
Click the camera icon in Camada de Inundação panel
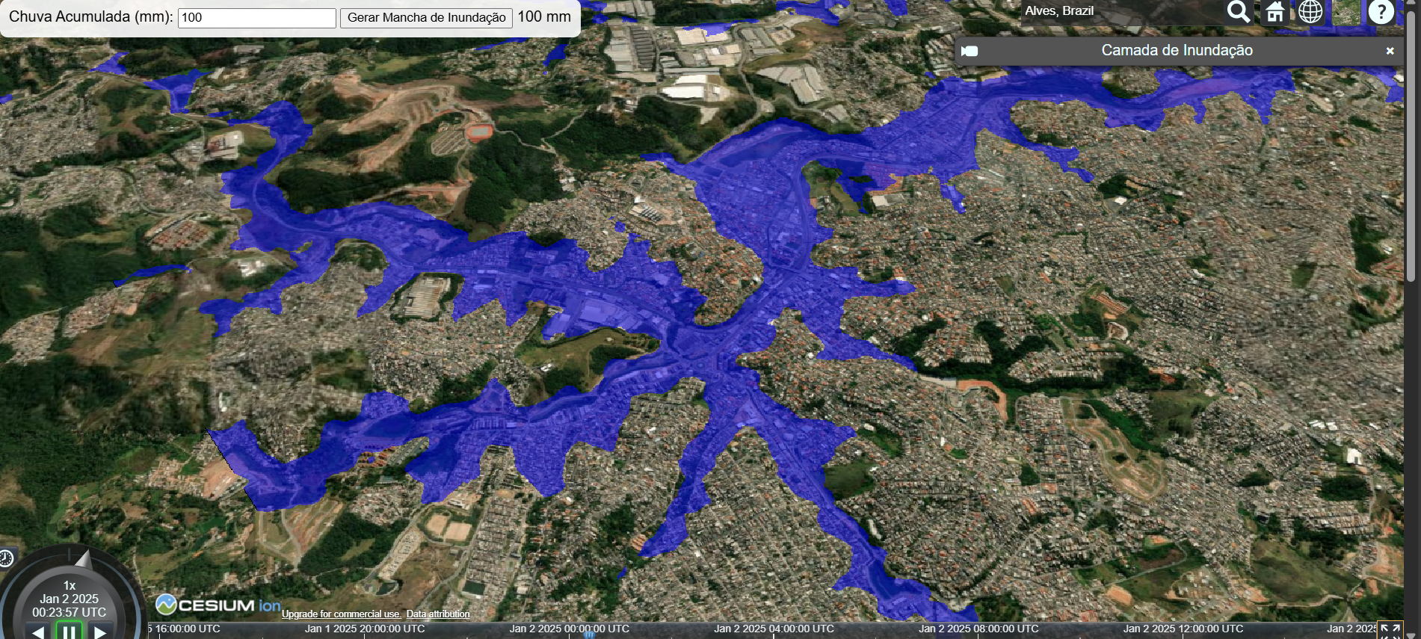[x=970, y=51]
